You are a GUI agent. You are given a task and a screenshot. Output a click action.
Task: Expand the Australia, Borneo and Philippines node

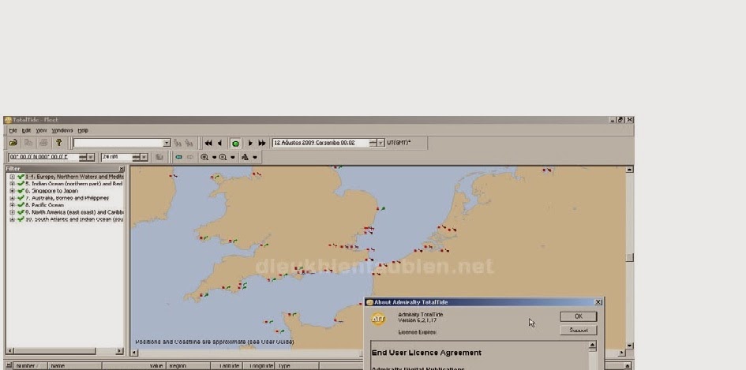point(12,198)
